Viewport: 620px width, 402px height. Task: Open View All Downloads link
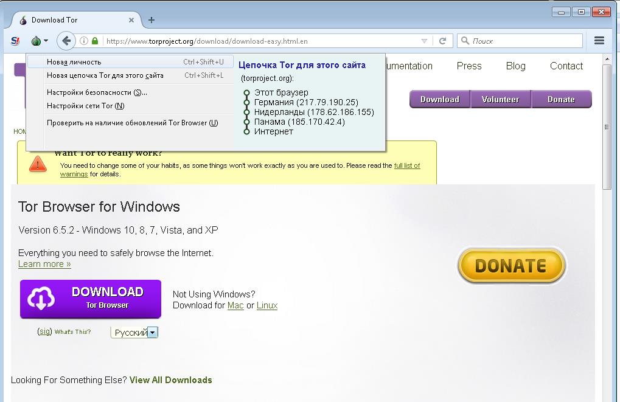[x=170, y=380]
